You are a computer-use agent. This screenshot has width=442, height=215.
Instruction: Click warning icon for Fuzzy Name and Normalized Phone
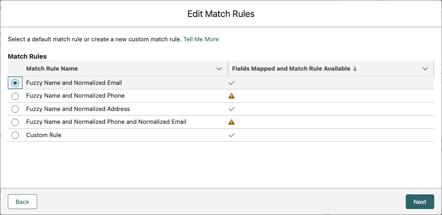[x=232, y=96]
